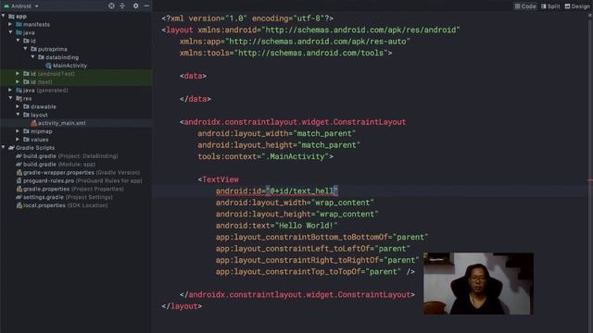The height and width of the screenshot is (333, 593).
Task: Click the red error stripe marker
Action: pos(590,180)
